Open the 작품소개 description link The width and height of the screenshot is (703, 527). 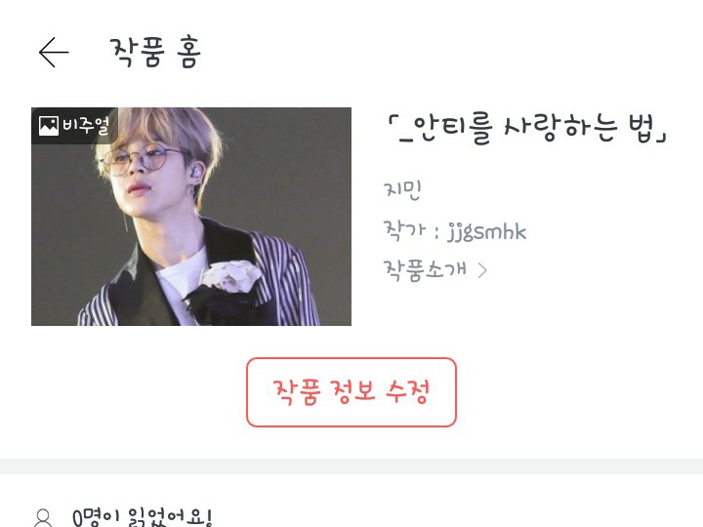click(425, 270)
